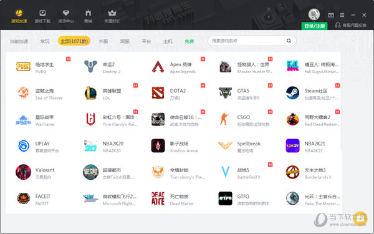Select the Steam社区 icon
Image resolution: width=374 pixels, height=234 pixels.
pos(293,93)
